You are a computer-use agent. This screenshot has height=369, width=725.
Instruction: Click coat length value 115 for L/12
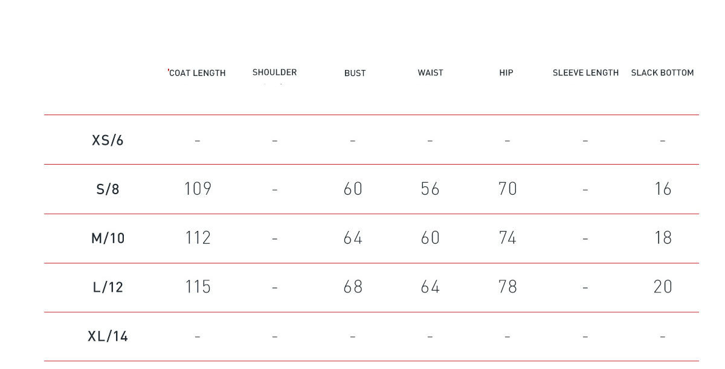coord(198,287)
